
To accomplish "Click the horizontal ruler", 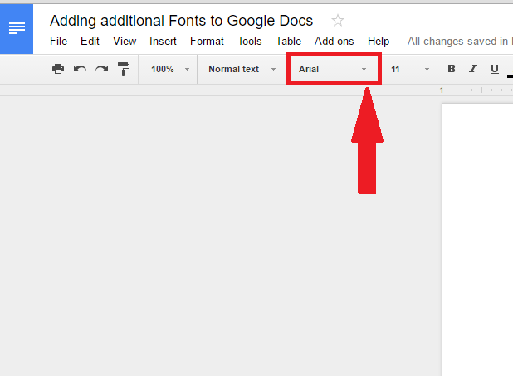I will point(476,90).
